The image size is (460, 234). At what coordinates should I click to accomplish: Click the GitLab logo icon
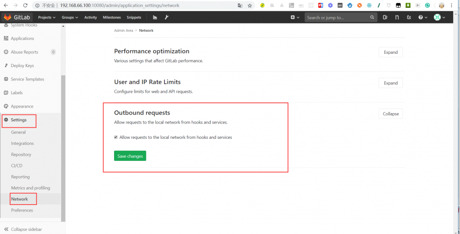tap(7, 17)
